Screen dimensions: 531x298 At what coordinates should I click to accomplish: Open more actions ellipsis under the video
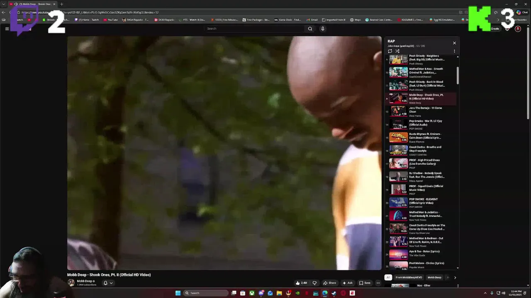click(x=378, y=283)
